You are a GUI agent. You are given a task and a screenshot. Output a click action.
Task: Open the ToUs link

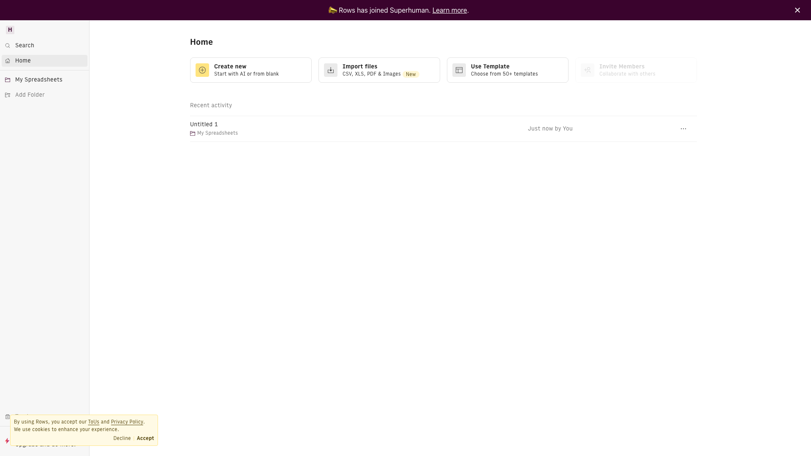pyautogui.click(x=93, y=422)
